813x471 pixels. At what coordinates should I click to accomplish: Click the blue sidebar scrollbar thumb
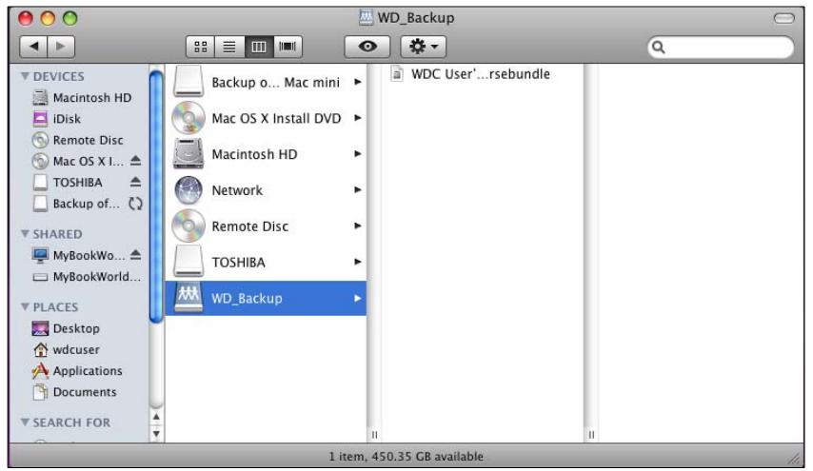(x=156, y=197)
